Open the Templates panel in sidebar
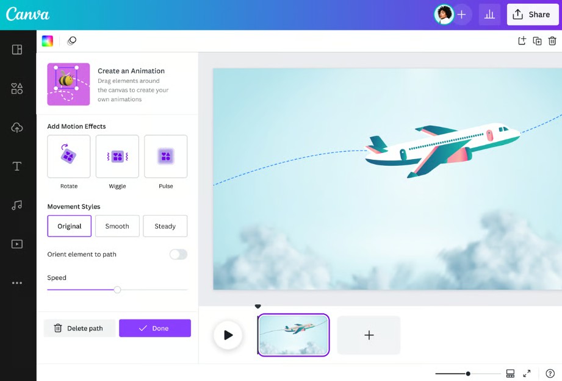Viewport: 562px width, 381px height. tap(17, 49)
